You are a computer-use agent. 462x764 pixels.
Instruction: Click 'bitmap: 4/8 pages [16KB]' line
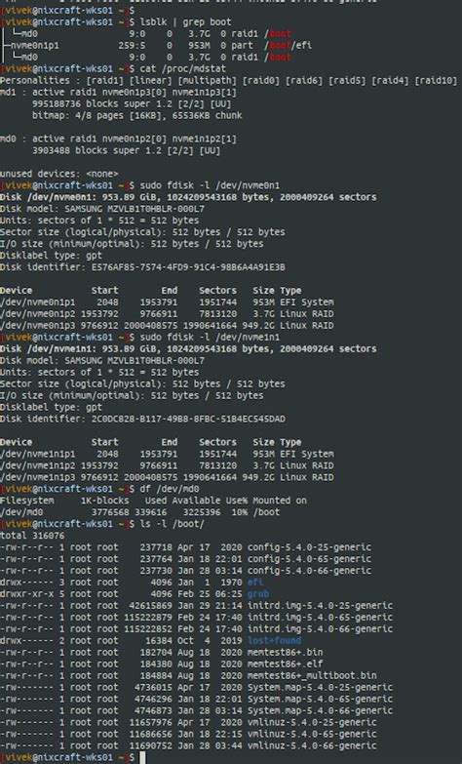[136, 115]
